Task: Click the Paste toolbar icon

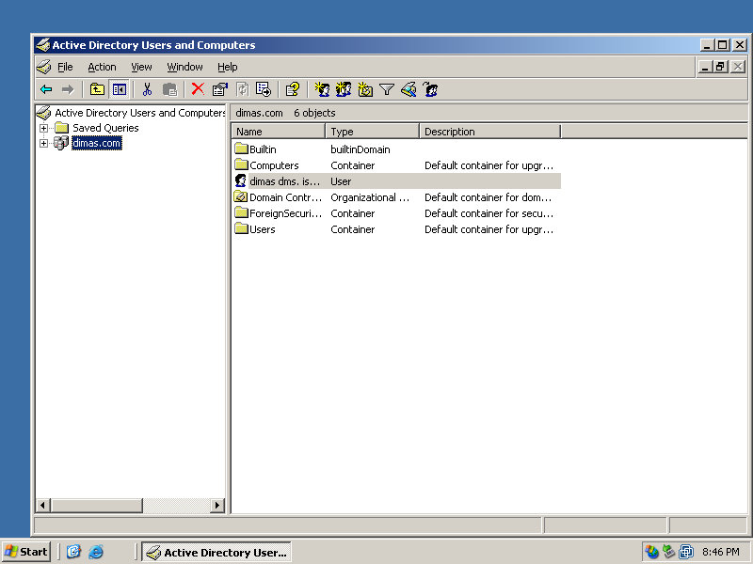Action: pyautogui.click(x=169, y=89)
